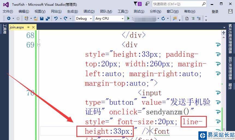This screenshot has width=235, height=140.
Task: Open the notifications flag icon
Action: pyautogui.click(x=135, y=4)
